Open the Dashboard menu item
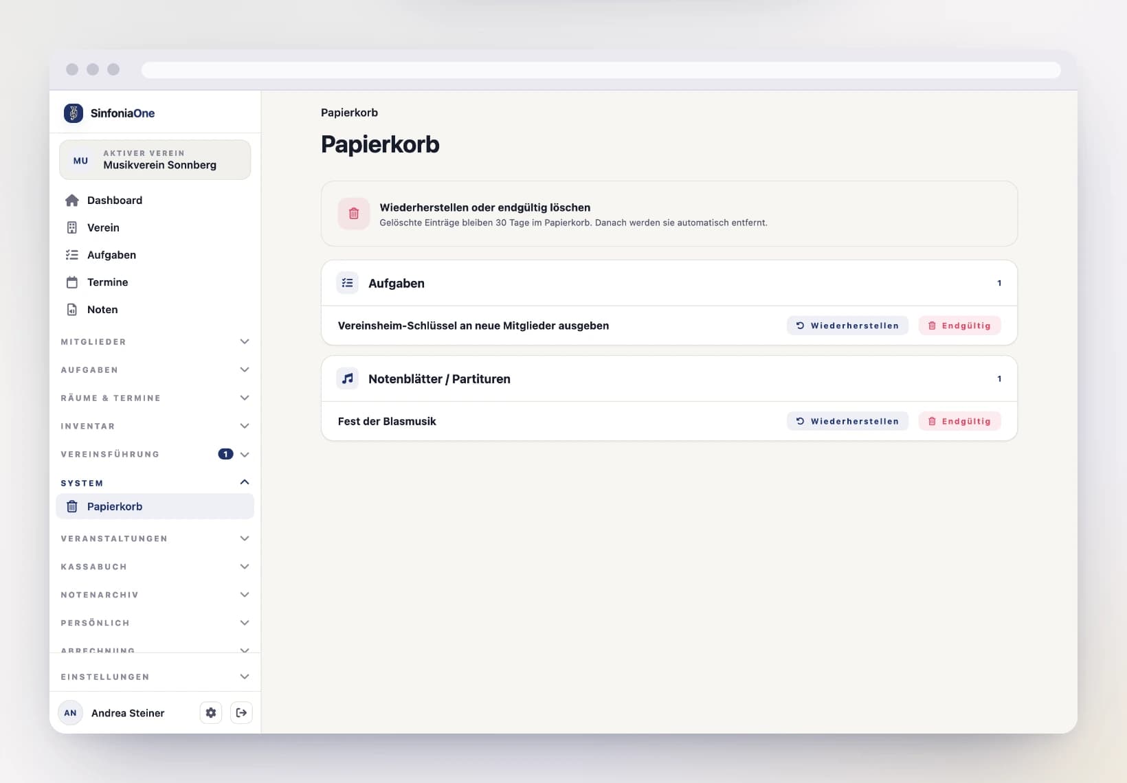Screen dimensions: 1127x783 pos(155,201)
